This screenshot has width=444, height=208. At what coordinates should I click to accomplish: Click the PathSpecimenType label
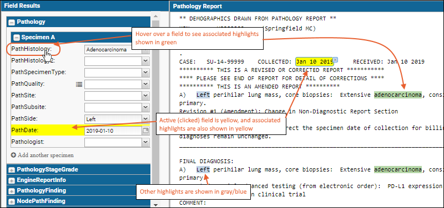38,72
